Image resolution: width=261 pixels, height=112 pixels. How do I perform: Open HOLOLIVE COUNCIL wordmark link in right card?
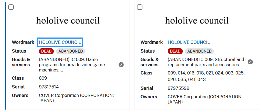[189, 42]
